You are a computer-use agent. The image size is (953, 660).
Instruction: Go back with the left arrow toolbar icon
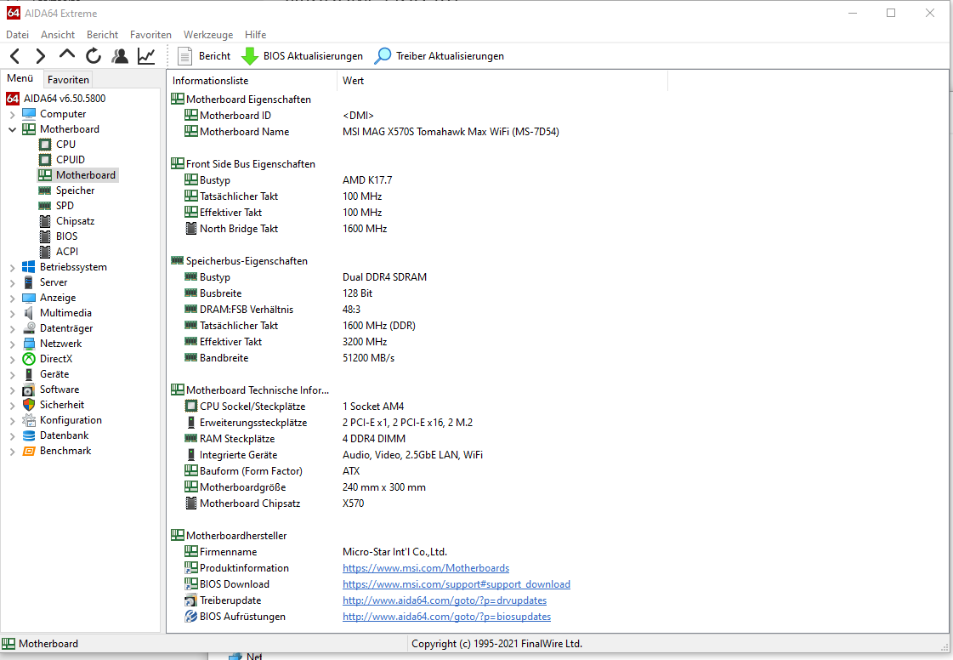(16, 57)
